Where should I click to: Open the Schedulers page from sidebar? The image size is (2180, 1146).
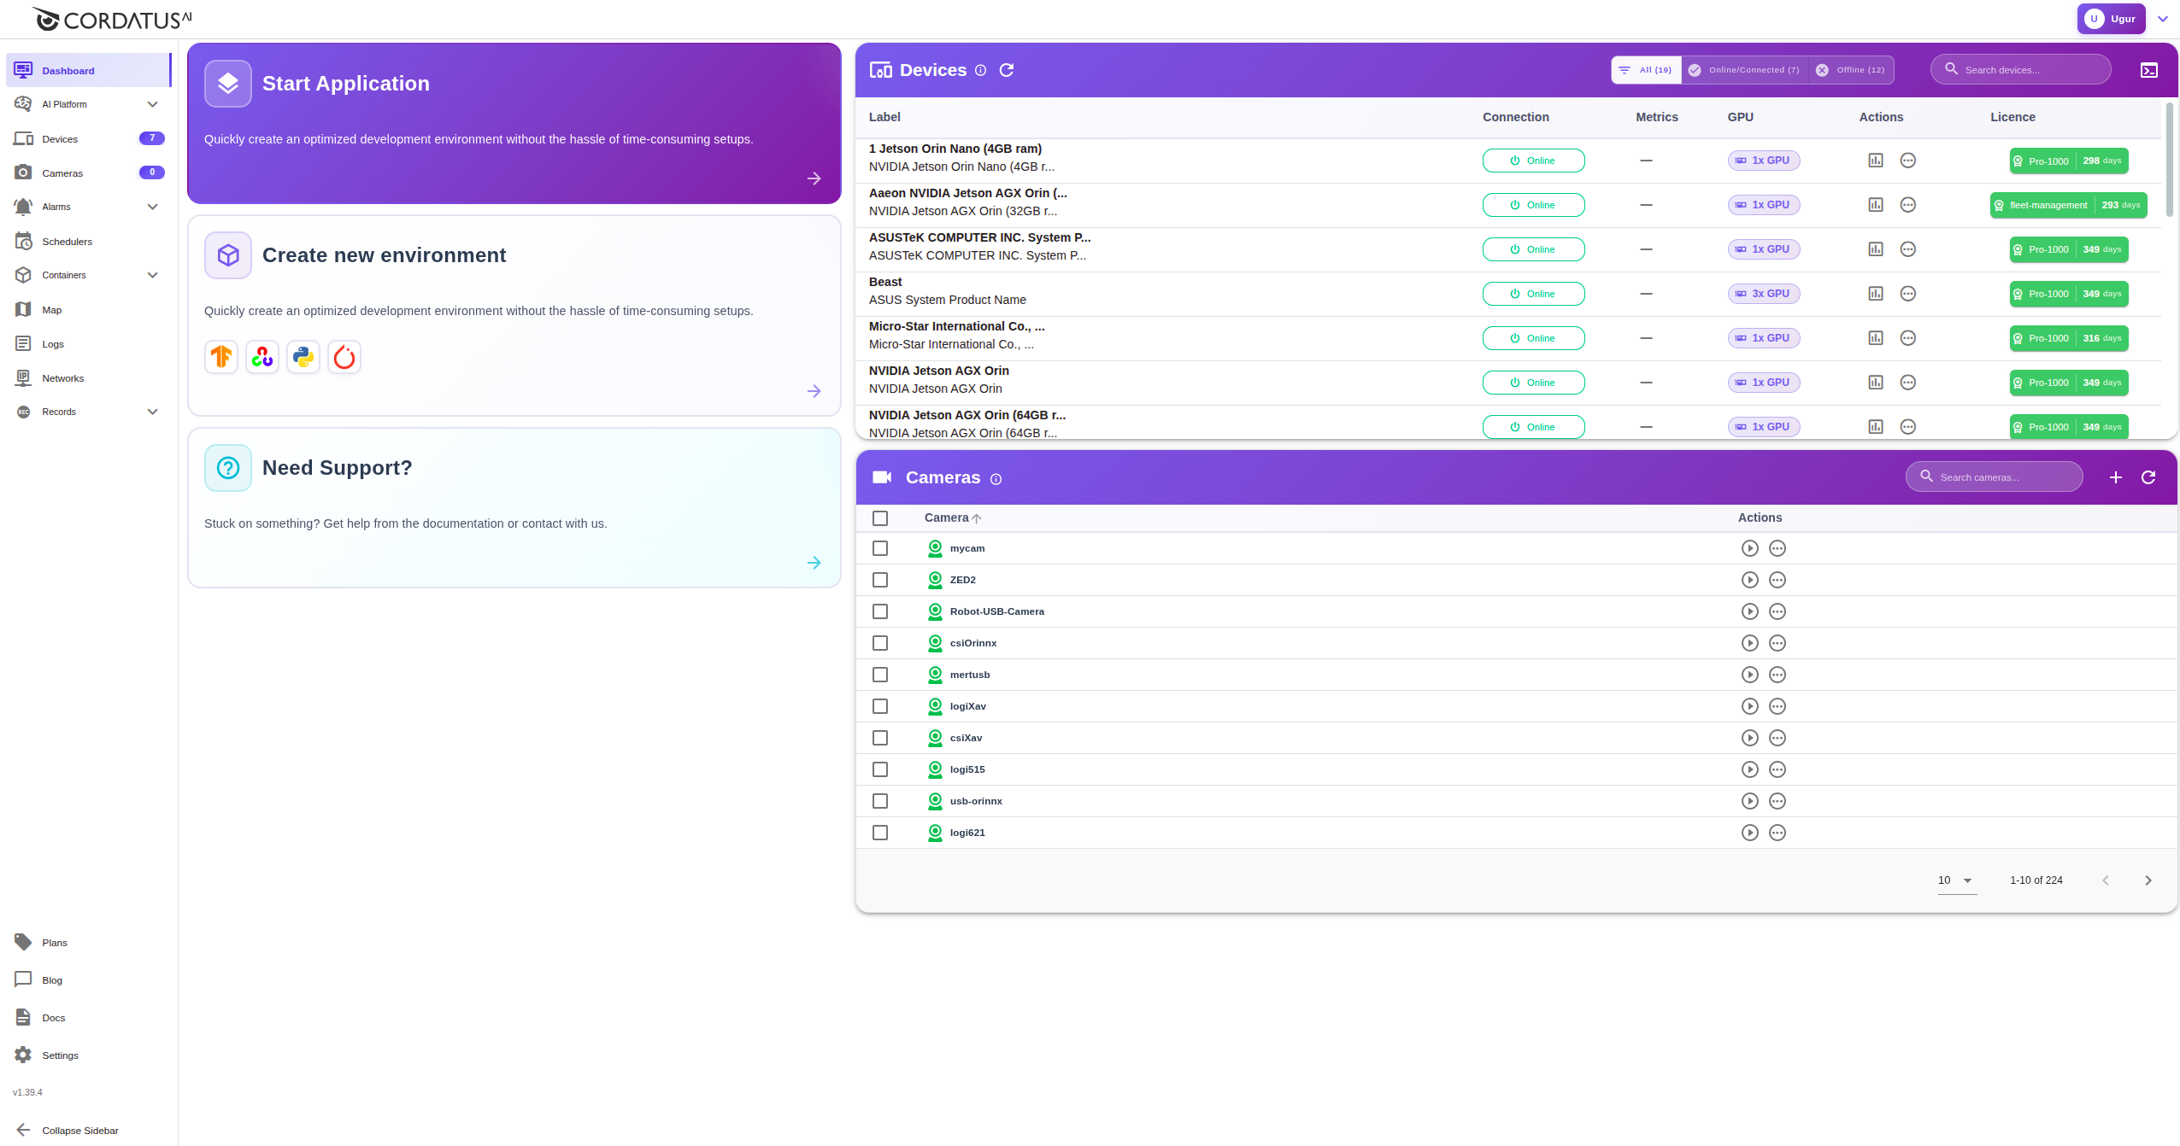[67, 241]
